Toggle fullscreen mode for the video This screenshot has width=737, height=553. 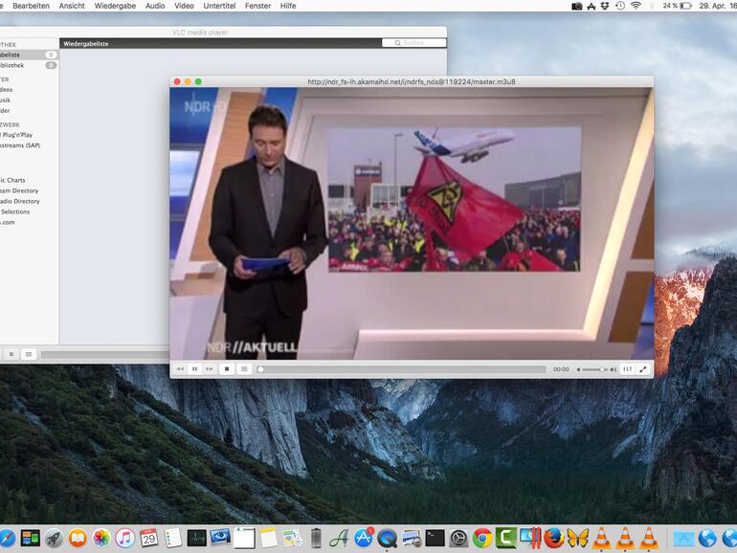pos(643,369)
